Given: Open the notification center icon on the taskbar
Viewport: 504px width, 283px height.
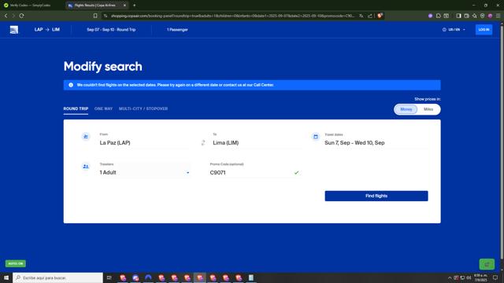Looking at the screenshot, I should [x=495, y=277].
